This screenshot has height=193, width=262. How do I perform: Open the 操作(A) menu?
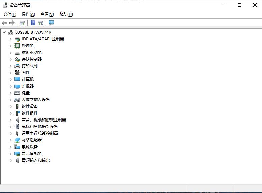pos(28,14)
